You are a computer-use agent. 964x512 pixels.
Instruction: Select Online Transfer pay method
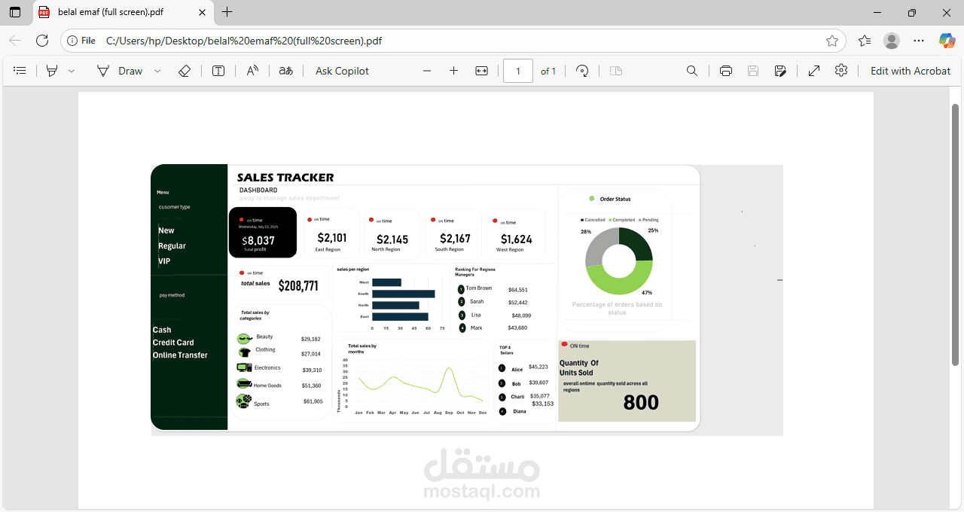(180, 355)
